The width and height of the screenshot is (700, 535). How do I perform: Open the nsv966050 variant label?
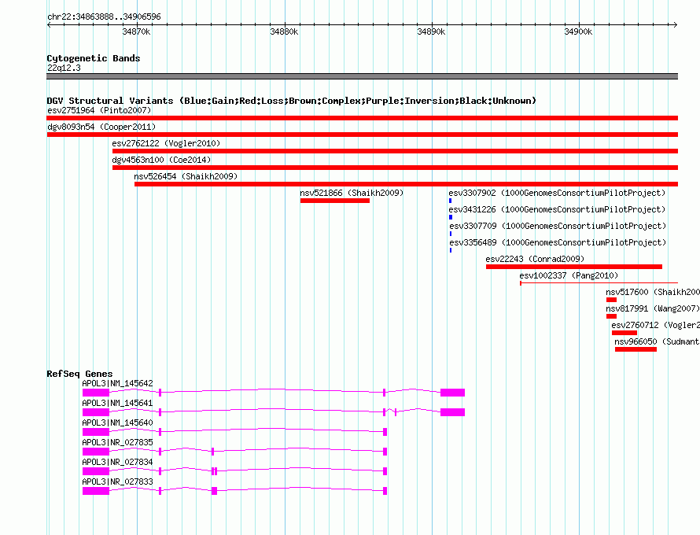click(x=658, y=341)
